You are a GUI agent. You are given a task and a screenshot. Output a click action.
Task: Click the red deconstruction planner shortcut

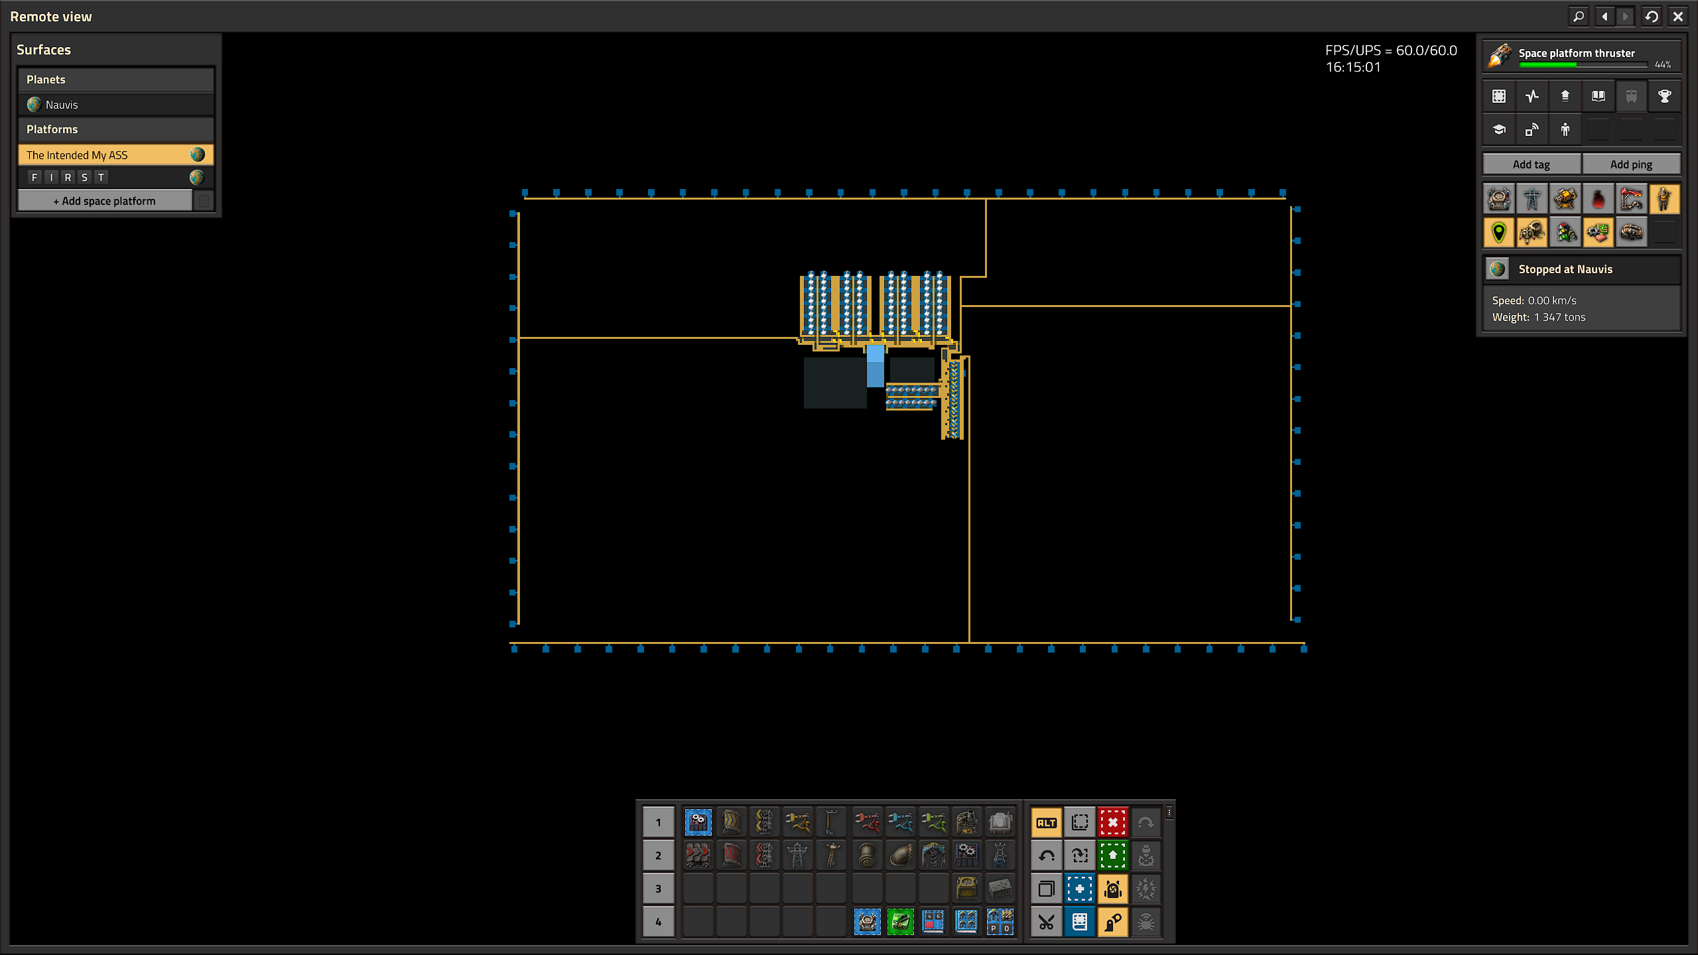(1113, 822)
